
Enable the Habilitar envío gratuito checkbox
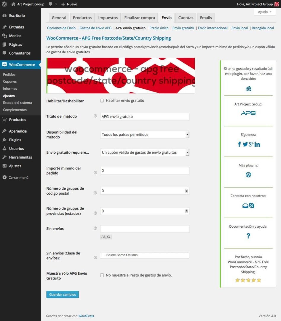tap(102, 100)
